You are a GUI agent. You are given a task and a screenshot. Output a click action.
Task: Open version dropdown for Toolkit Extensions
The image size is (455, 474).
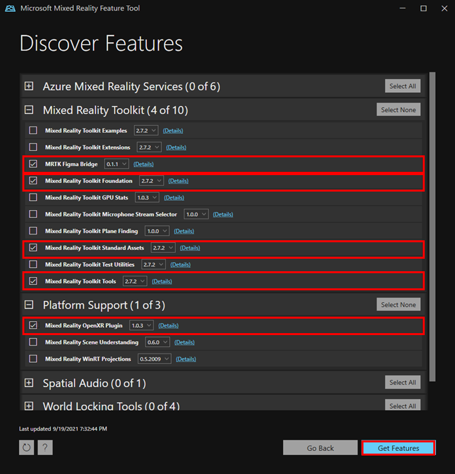149,147
